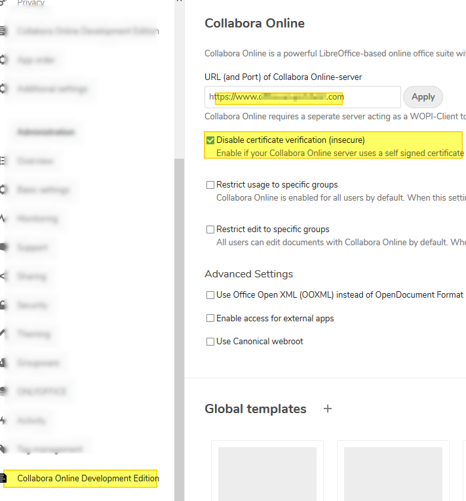Screen dimensions: 466x501
Task: Click the pulse Monitoring icon
Action: (x=3, y=218)
